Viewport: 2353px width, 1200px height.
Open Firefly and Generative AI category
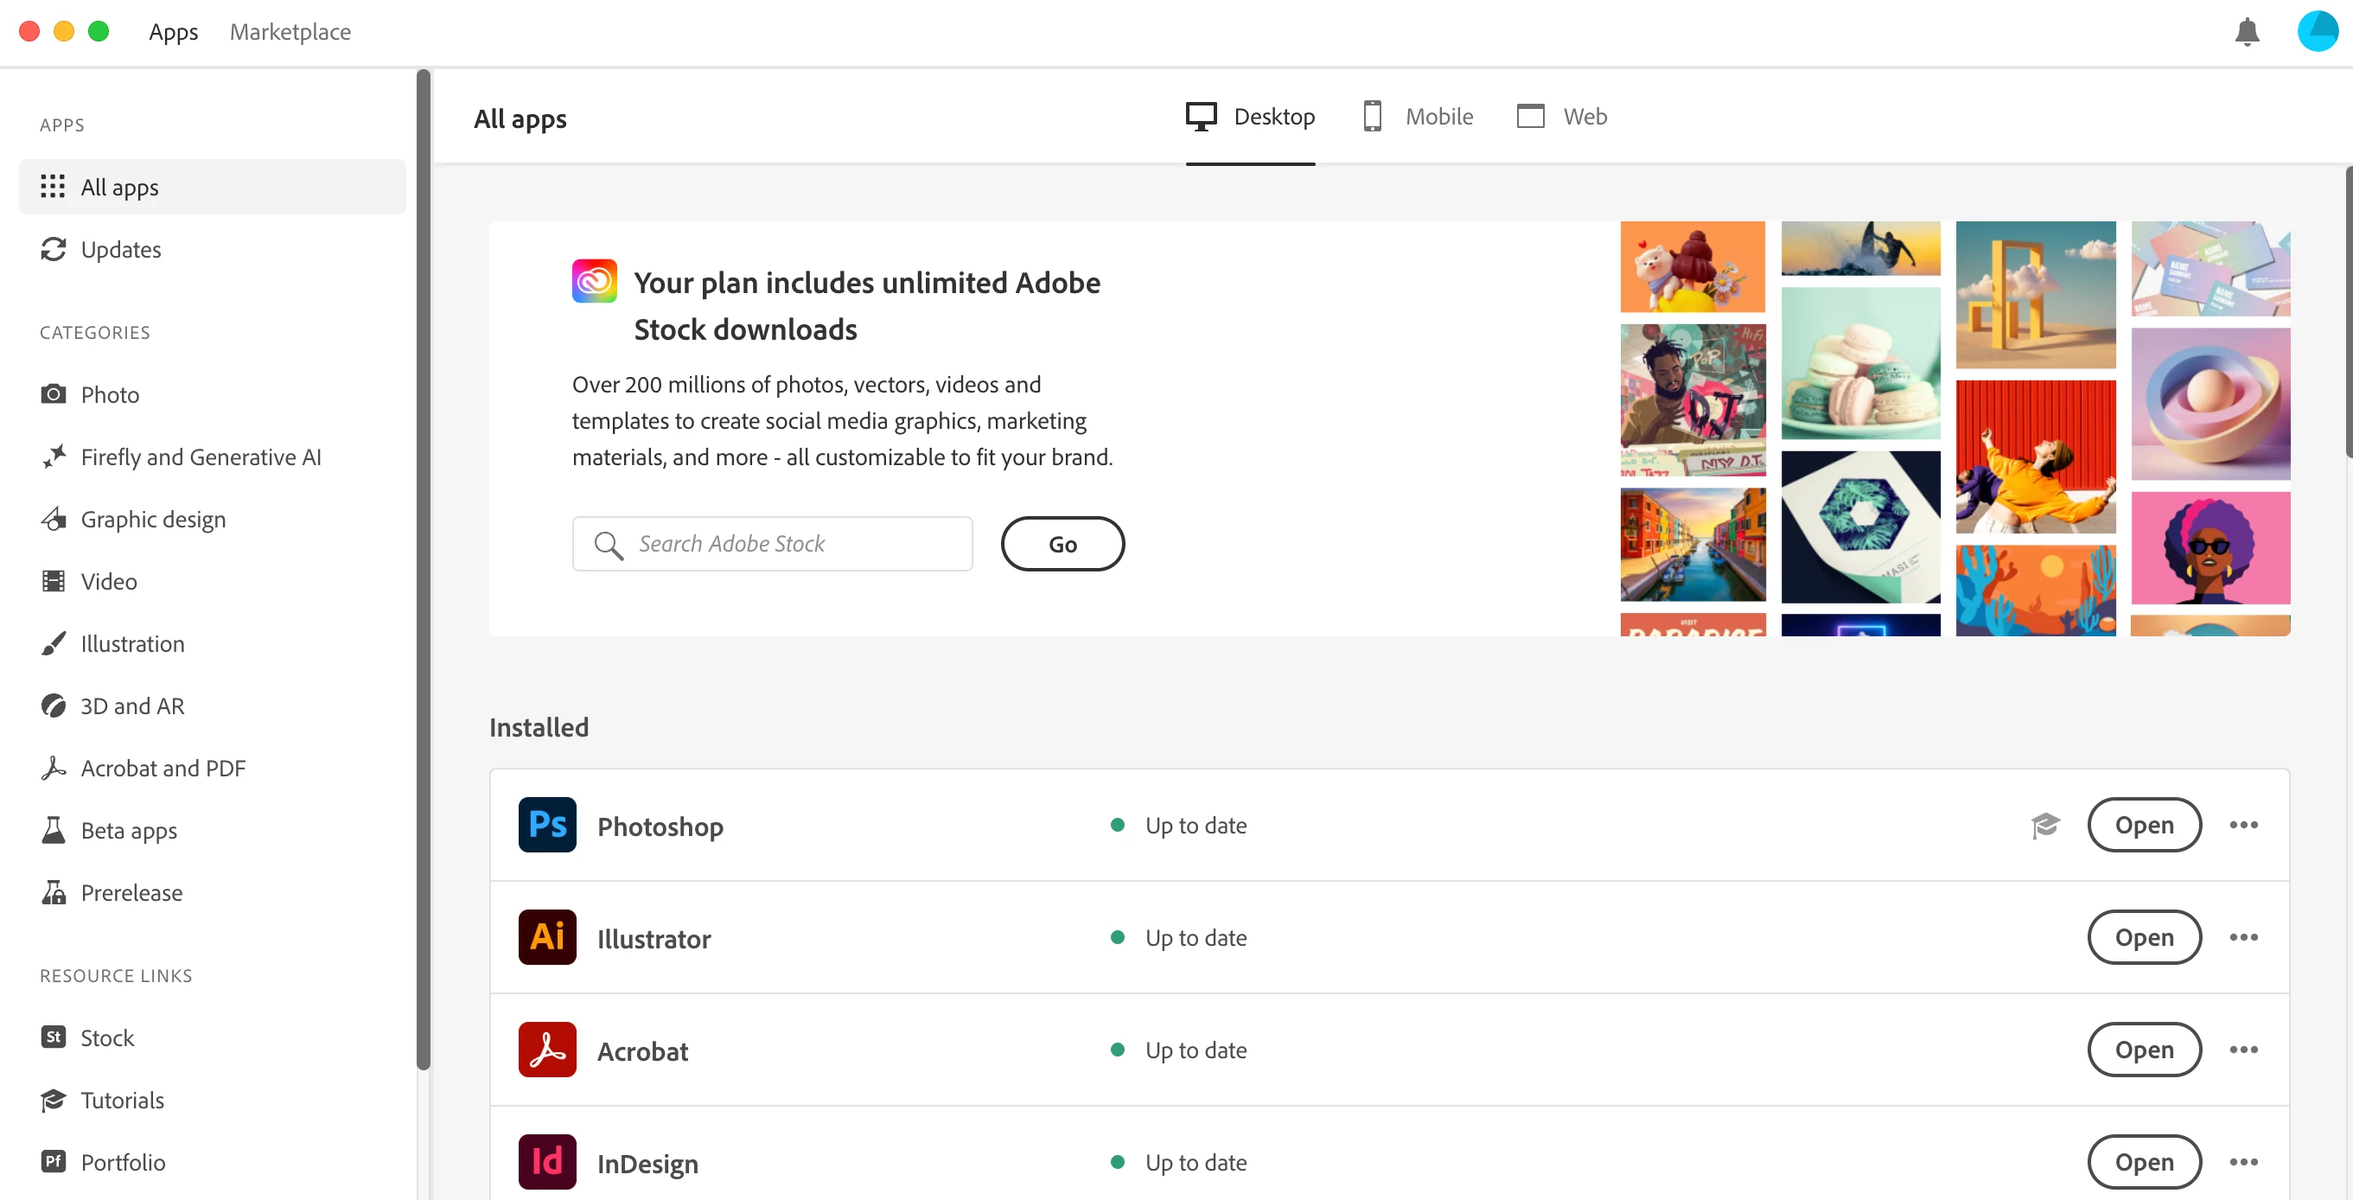click(x=201, y=456)
